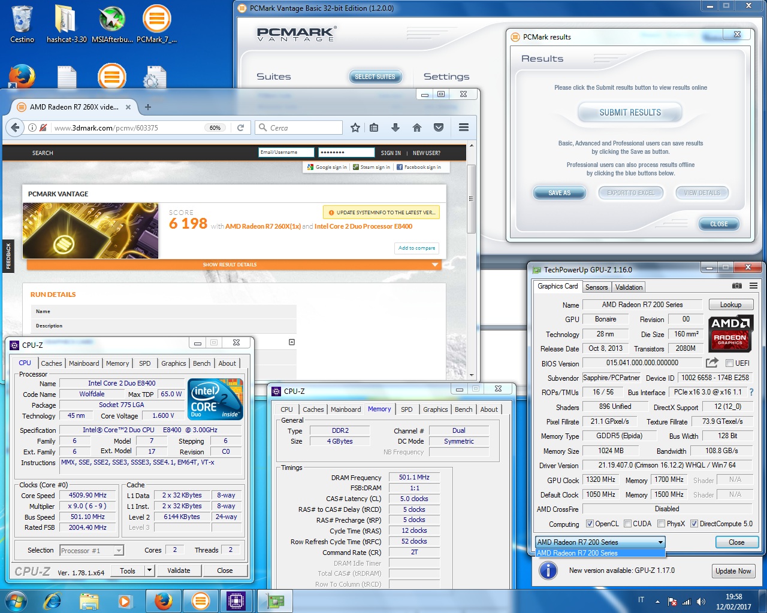
Task: Toggle the UEFI checkbox in GPU-Z
Action: 729,363
